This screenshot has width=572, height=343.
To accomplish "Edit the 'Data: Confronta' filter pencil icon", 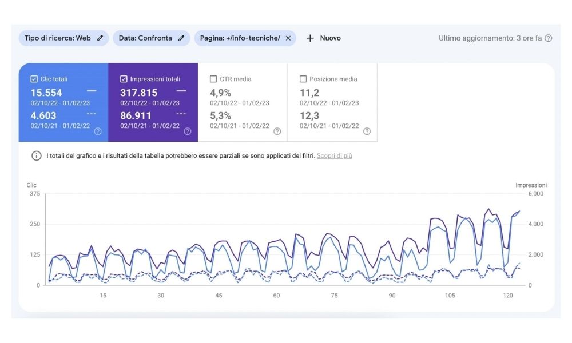I will tap(182, 38).
